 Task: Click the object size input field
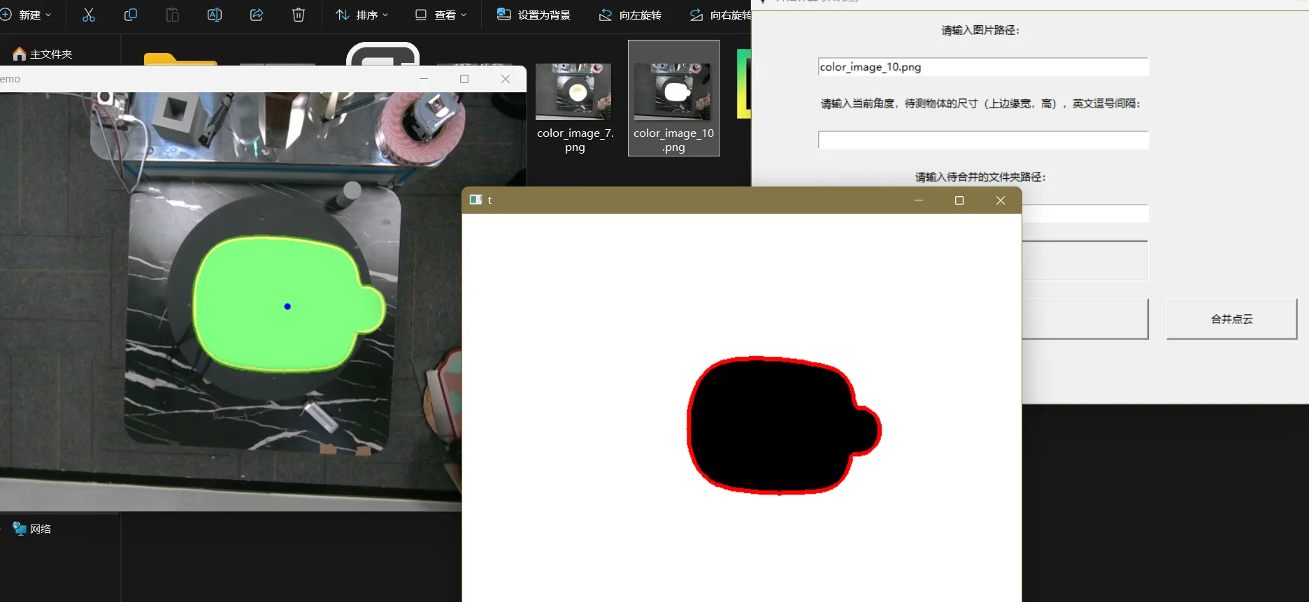pyautogui.click(x=982, y=140)
